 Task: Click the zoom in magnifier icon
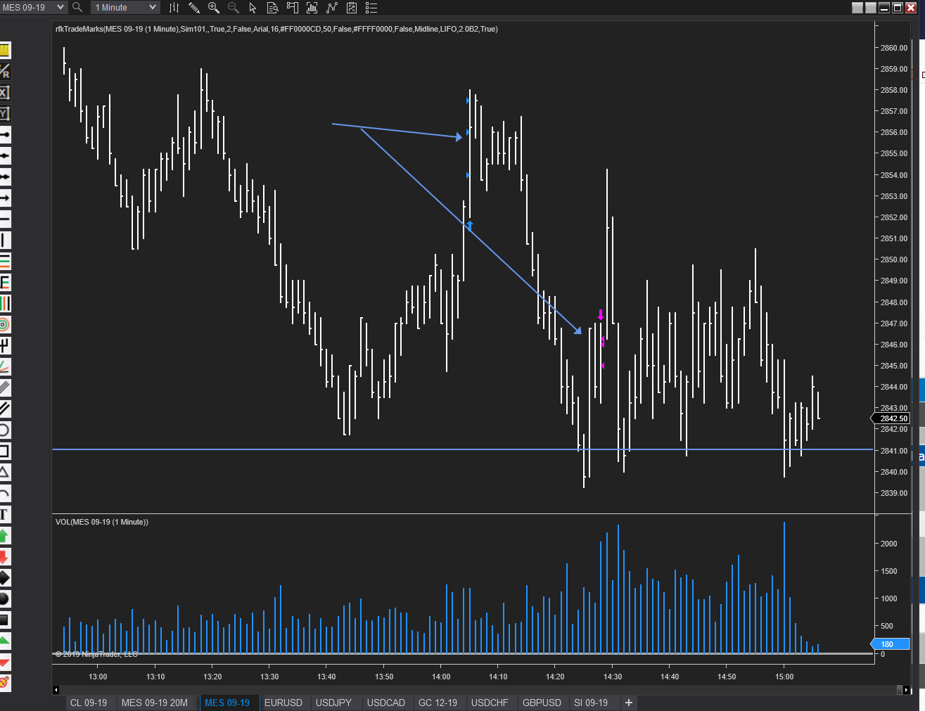(x=214, y=8)
